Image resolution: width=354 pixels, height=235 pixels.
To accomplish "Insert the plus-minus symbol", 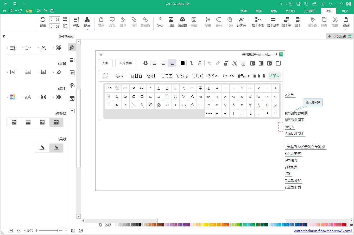I will [209, 88].
